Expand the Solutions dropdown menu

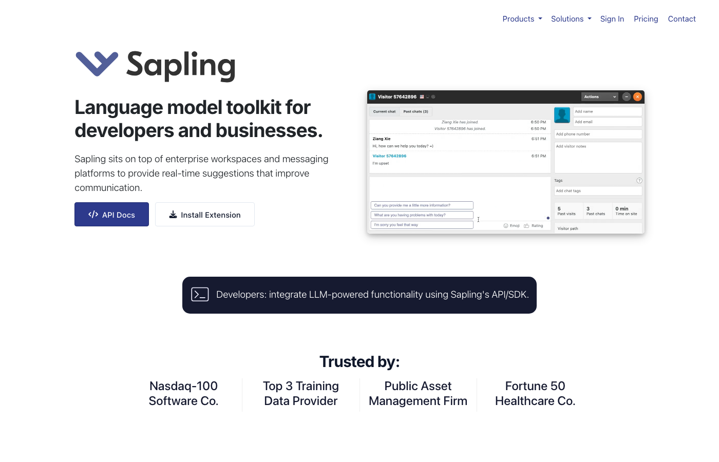tap(571, 19)
